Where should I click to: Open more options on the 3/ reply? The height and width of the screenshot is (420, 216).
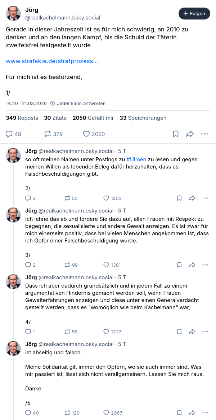[x=205, y=265]
